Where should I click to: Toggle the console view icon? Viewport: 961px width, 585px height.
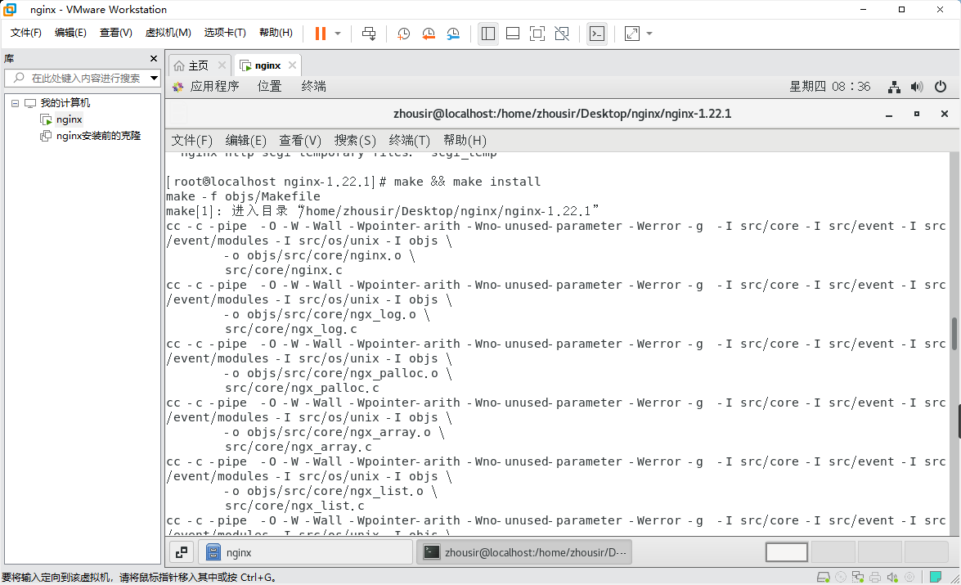[x=597, y=34]
